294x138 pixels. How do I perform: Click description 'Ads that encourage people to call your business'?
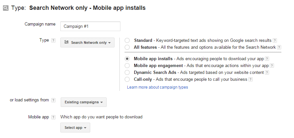[x=201, y=79]
